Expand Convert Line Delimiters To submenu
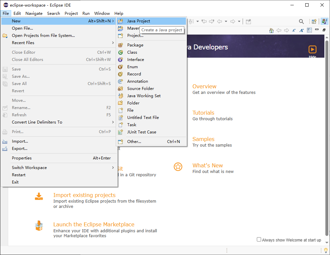 click(113, 122)
